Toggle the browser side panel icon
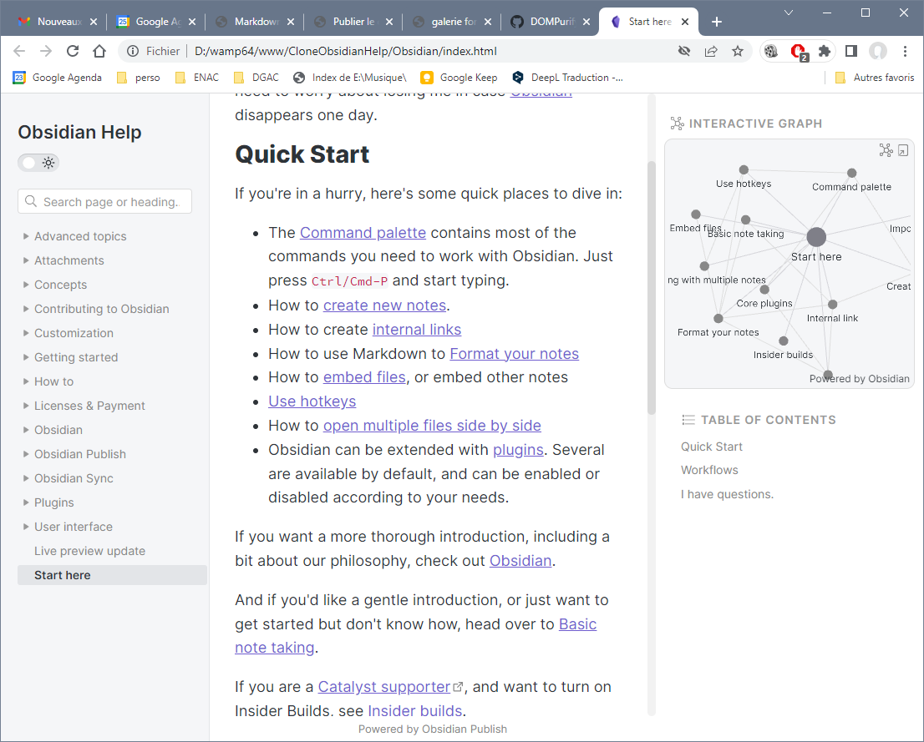The height and width of the screenshot is (742, 924). [x=851, y=51]
